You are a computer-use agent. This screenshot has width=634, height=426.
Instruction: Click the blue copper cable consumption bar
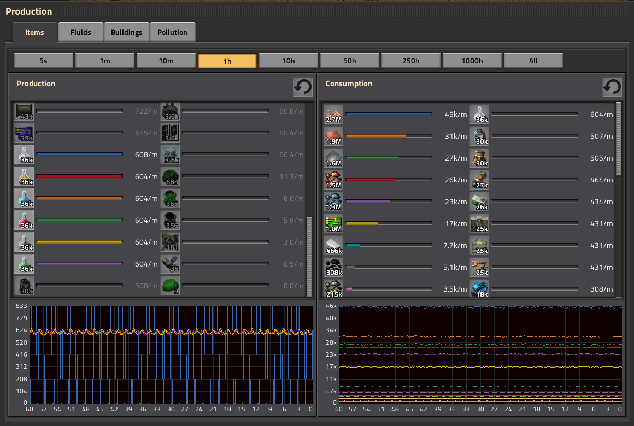(x=389, y=114)
